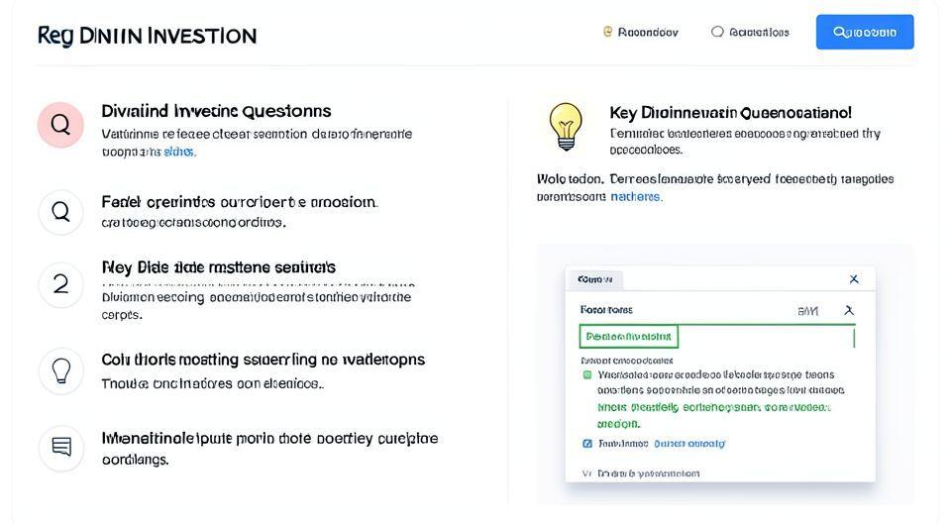Select the radio circle in top navigation
This screenshot has height=523, width=951.
tap(717, 32)
